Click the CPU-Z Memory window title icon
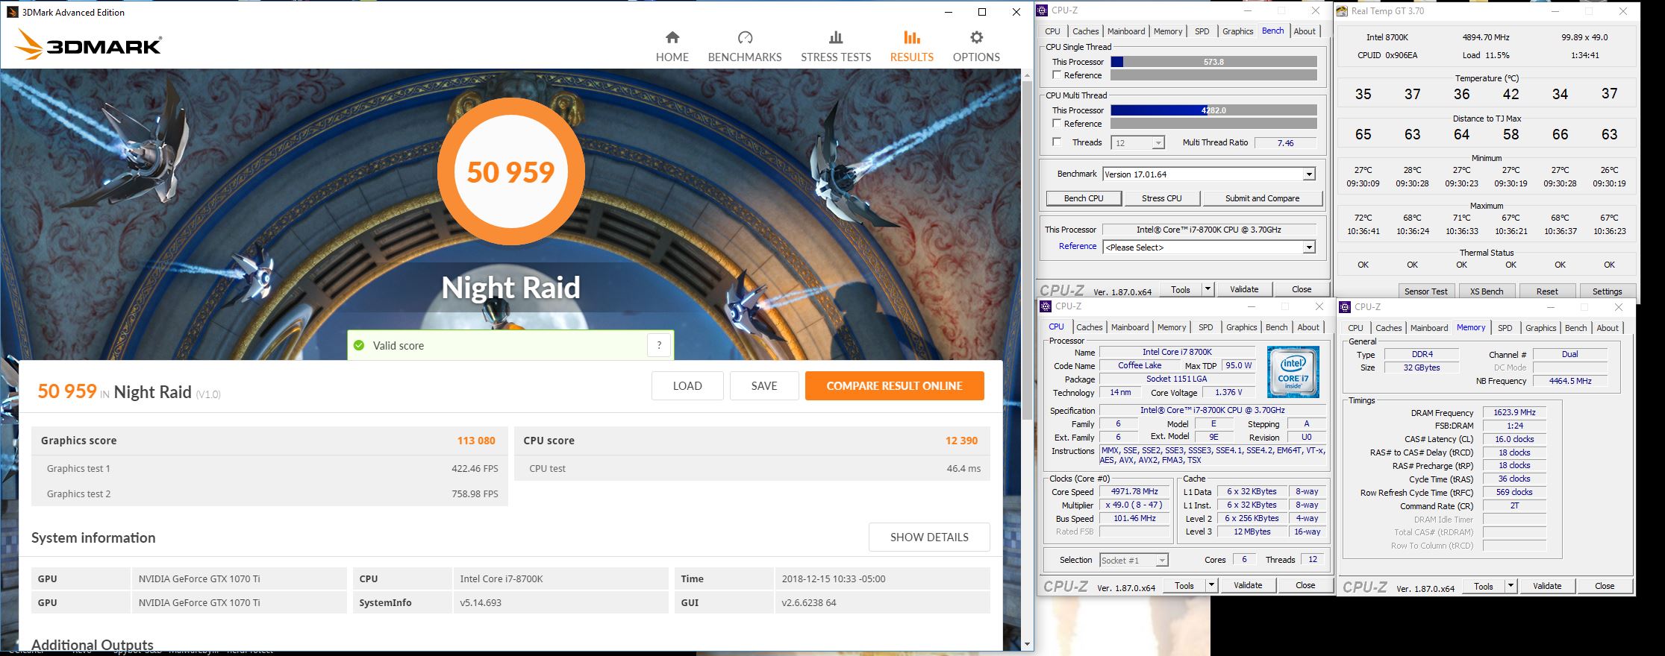The image size is (1665, 656). click(x=1346, y=306)
